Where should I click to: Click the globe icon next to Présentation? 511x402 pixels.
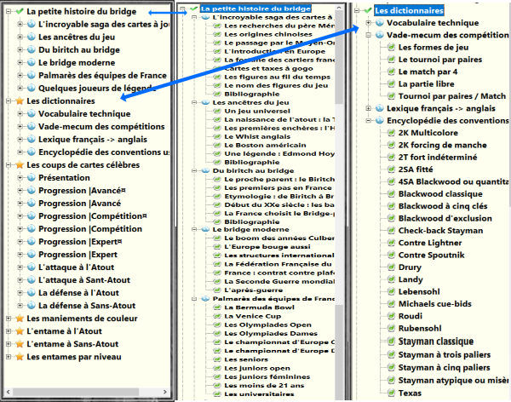[31, 179]
